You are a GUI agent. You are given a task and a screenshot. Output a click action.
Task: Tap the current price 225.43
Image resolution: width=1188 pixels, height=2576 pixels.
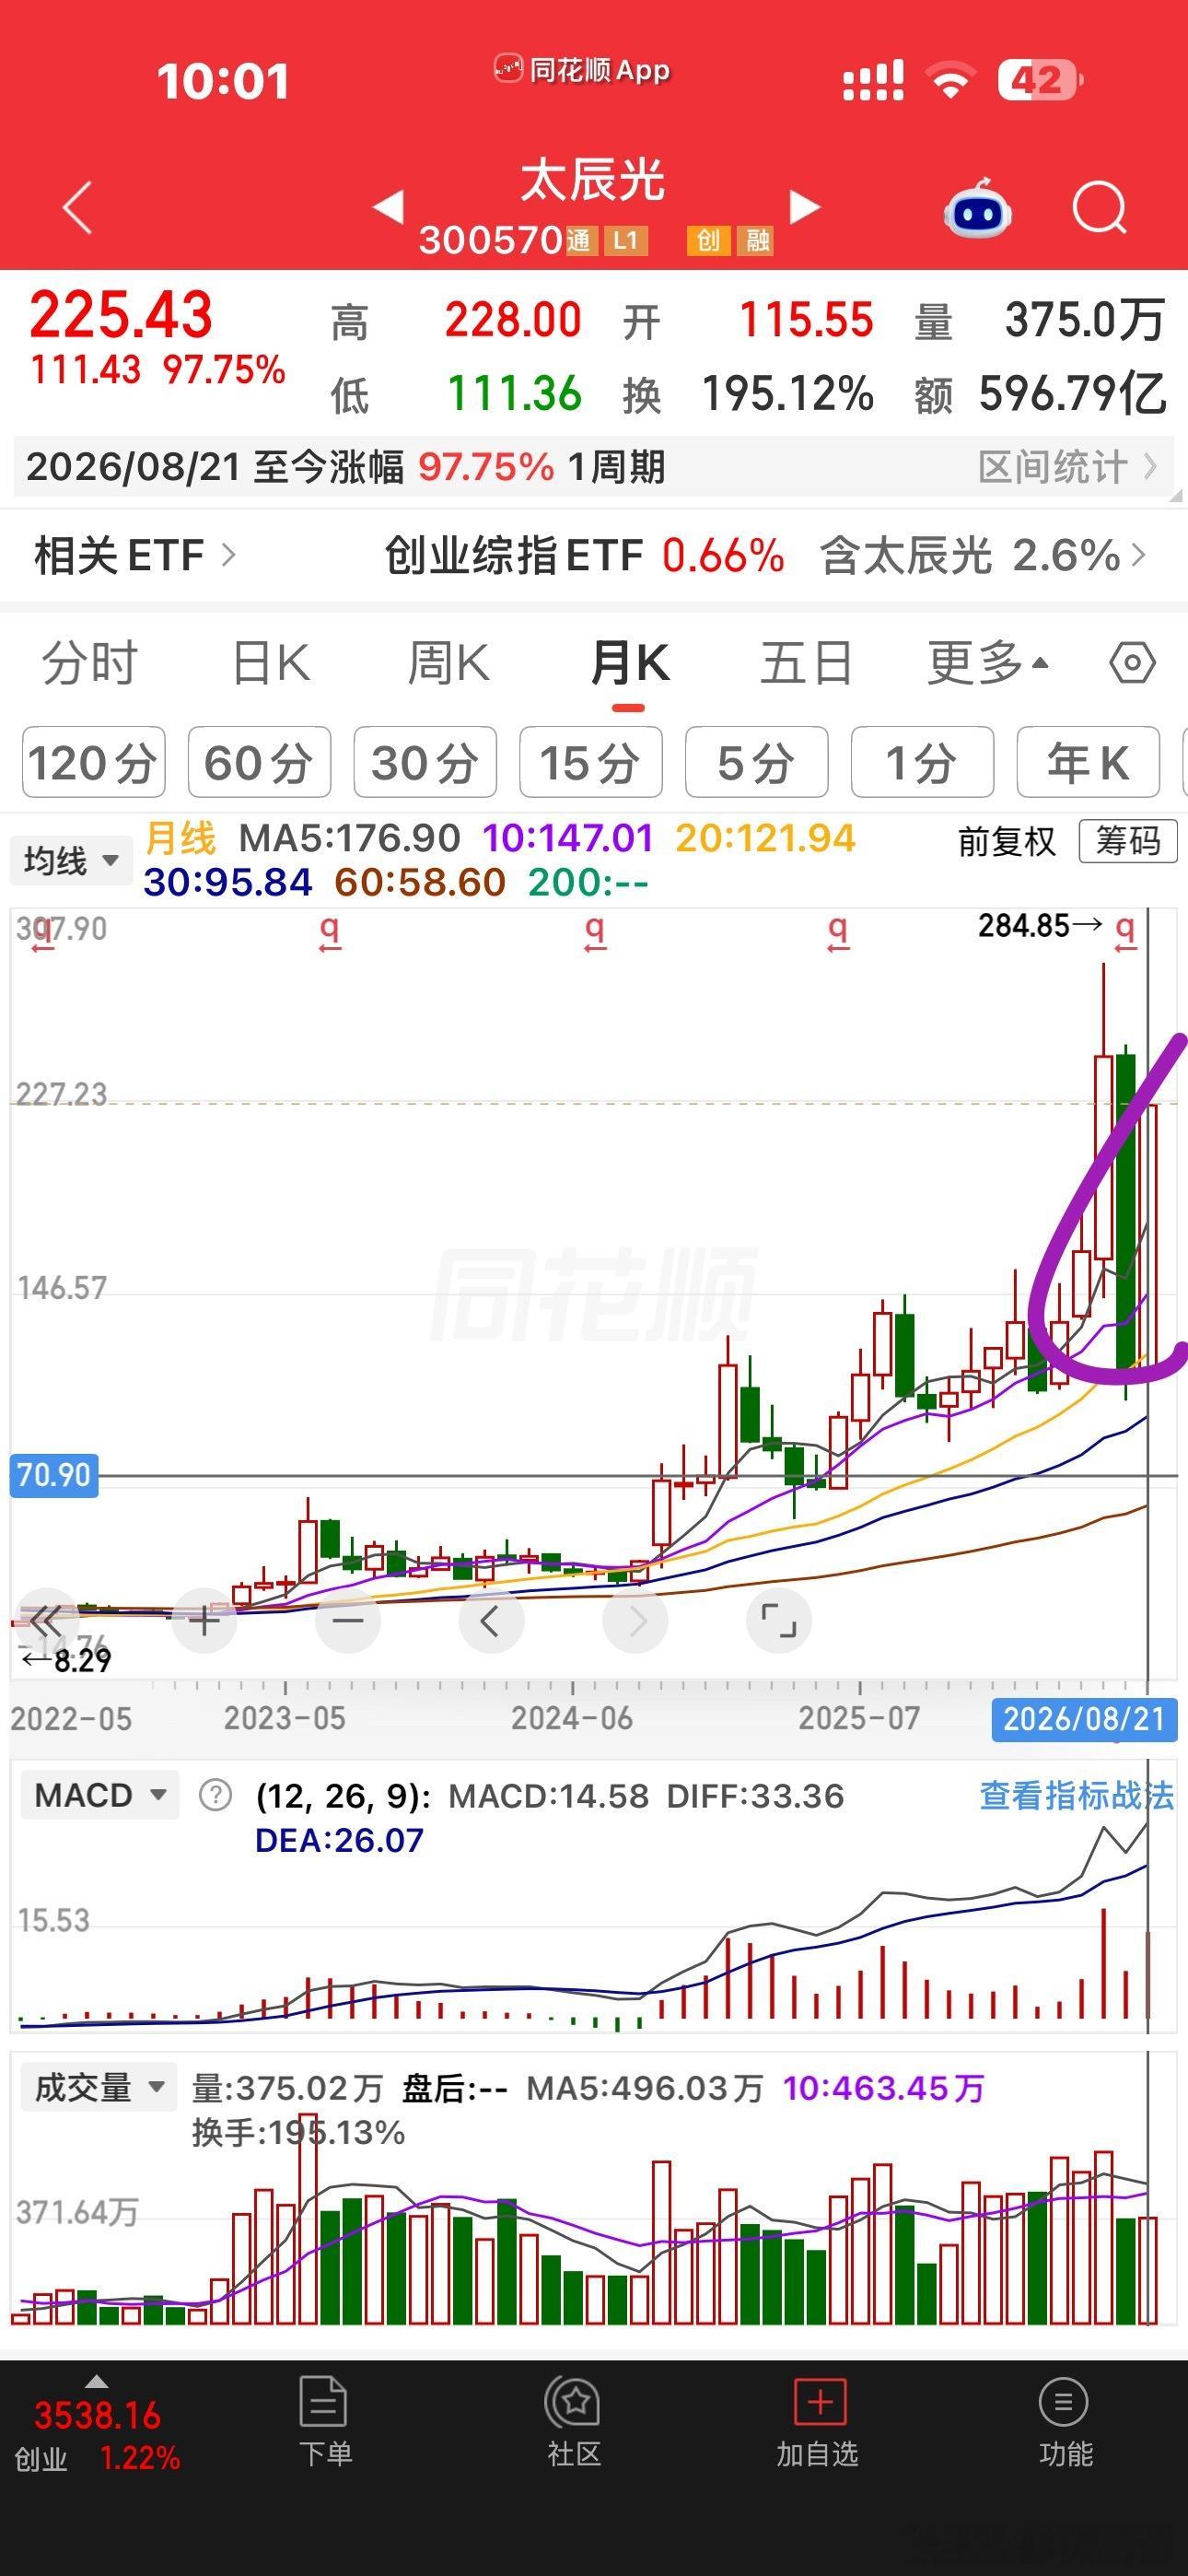pos(121,314)
